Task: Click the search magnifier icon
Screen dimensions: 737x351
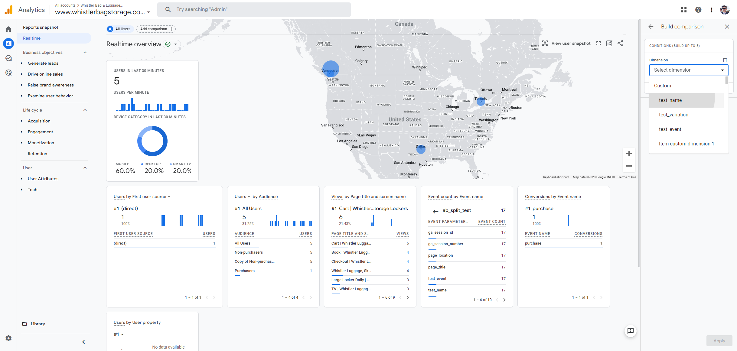Action: 168,9
